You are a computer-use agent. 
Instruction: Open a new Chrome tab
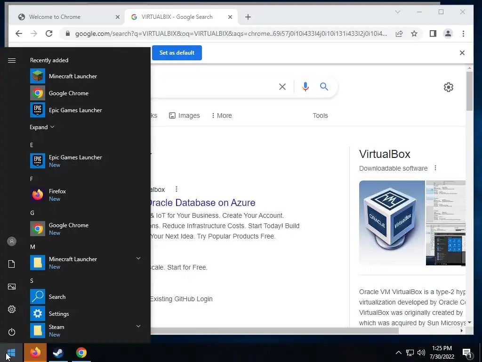tap(248, 17)
